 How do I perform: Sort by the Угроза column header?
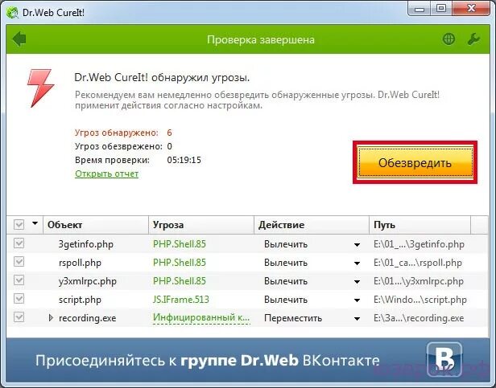click(x=201, y=225)
